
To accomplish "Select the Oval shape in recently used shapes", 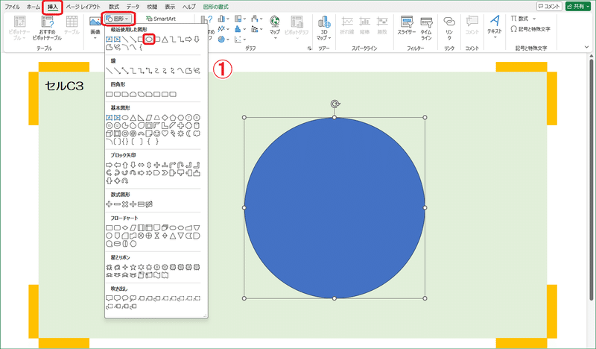I will click(x=149, y=40).
